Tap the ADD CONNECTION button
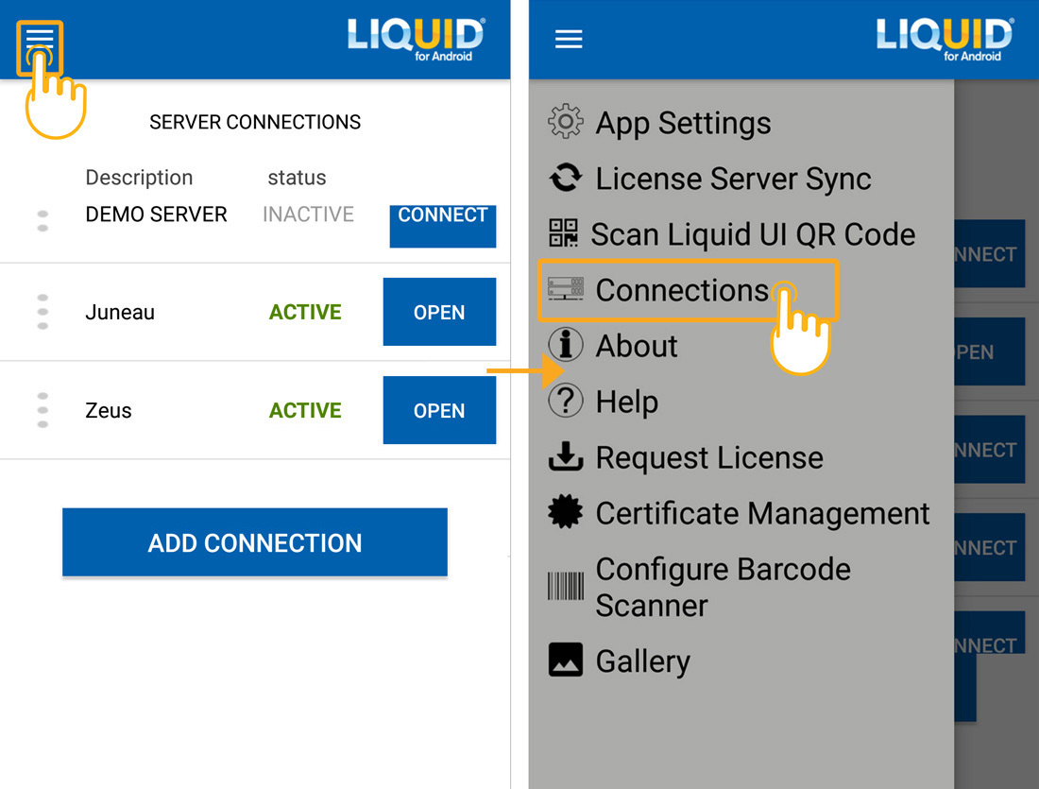1039x789 pixels. 254,542
